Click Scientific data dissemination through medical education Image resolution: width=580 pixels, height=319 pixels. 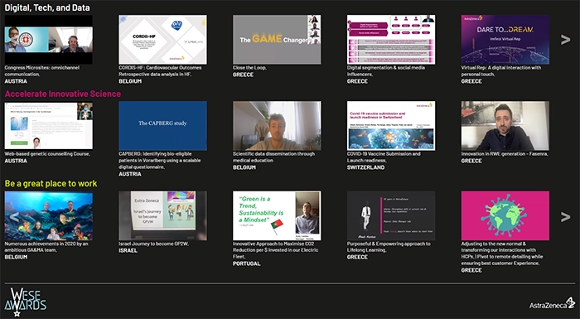point(273,157)
